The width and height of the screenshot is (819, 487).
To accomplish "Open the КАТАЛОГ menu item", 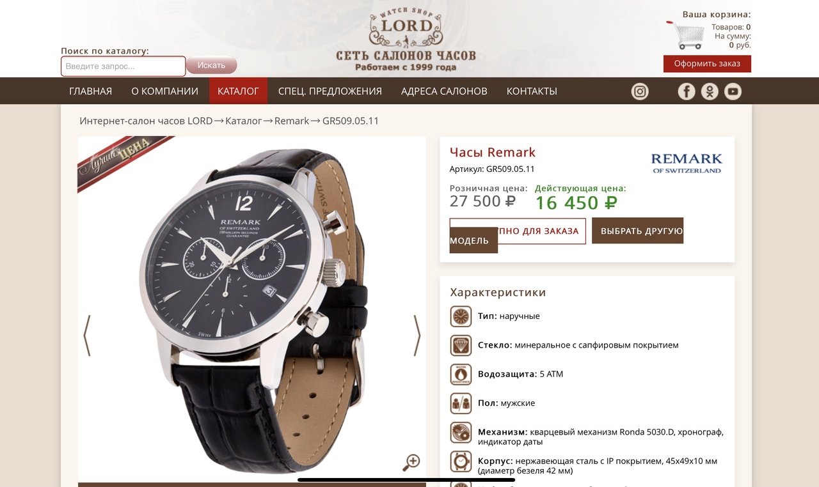I will click(238, 91).
